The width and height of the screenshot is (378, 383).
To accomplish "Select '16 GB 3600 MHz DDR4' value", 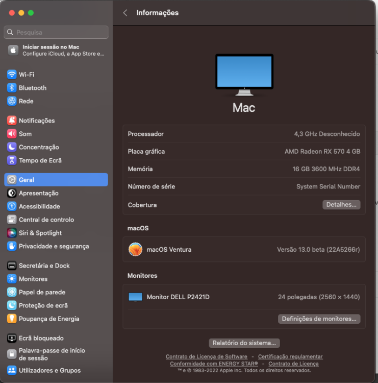I will pos(326,169).
